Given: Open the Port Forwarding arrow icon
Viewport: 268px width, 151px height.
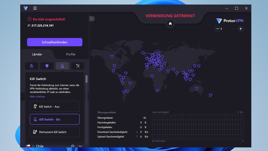Looking at the screenshot, I should click(x=78, y=66).
